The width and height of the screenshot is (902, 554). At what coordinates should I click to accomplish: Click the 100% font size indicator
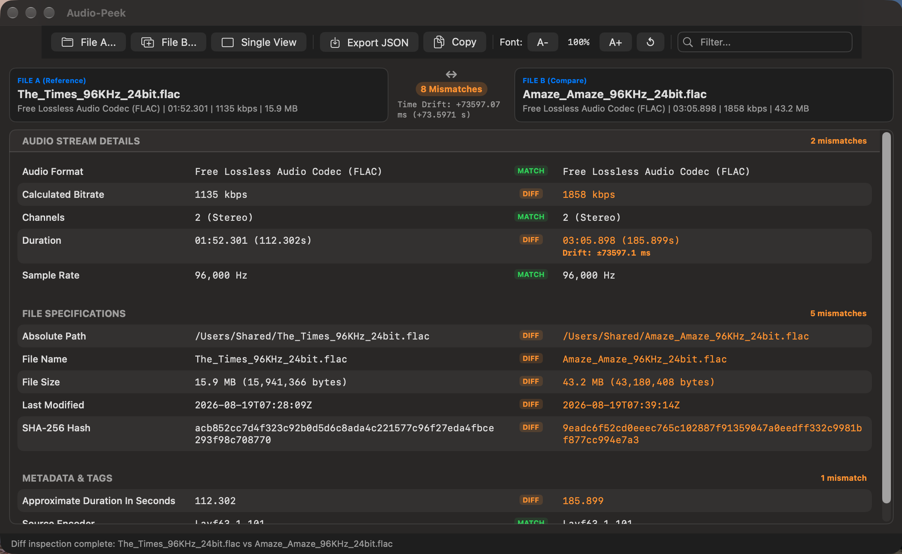click(578, 42)
